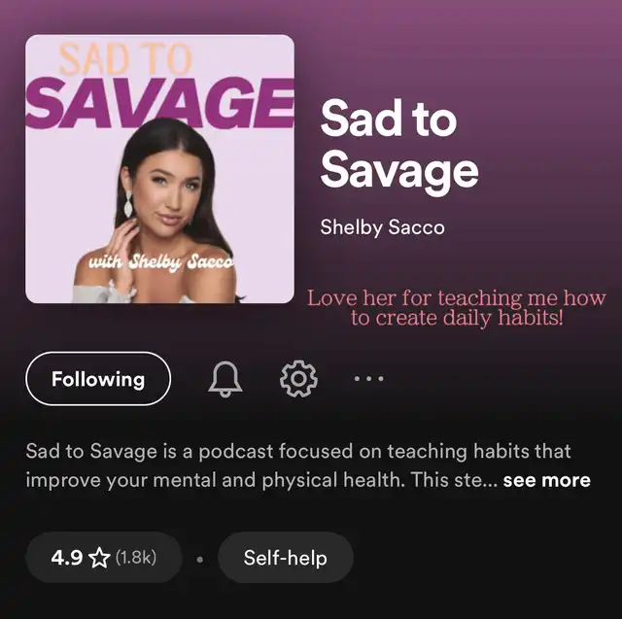
Task: Click the pink 'Love her for teaching' caption
Action: [x=457, y=308]
